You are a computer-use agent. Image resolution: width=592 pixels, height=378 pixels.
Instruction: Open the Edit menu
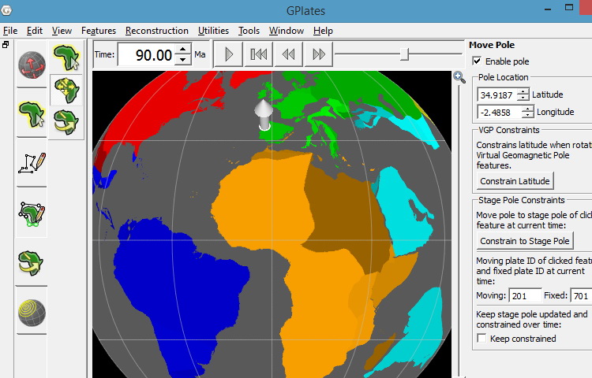(x=35, y=31)
